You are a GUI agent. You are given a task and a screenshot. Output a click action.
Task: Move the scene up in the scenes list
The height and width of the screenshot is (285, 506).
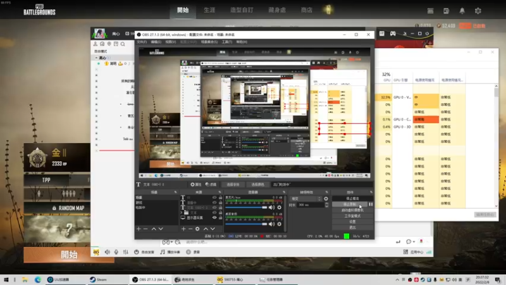pyautogui.click(x=154, y=229)
